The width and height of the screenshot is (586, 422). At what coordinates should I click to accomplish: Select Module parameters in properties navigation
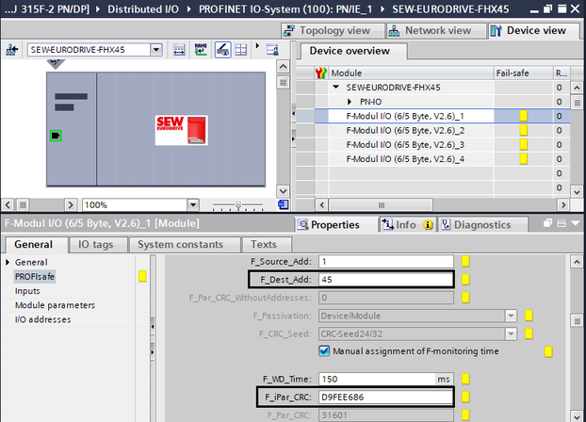pyautogui.click(x=54, y=305)
